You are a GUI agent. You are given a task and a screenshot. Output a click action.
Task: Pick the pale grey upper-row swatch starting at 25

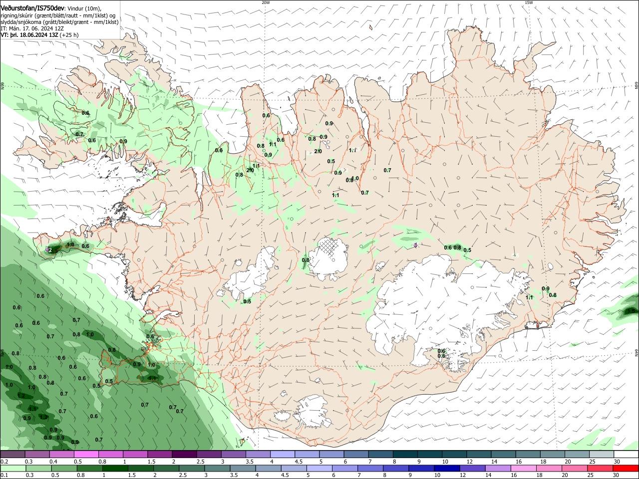(x=601, y=455)
